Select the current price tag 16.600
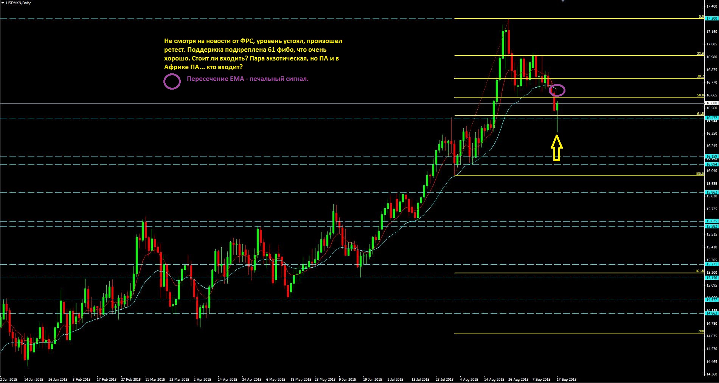The image size is (719, 383). (x=711, y=103)
